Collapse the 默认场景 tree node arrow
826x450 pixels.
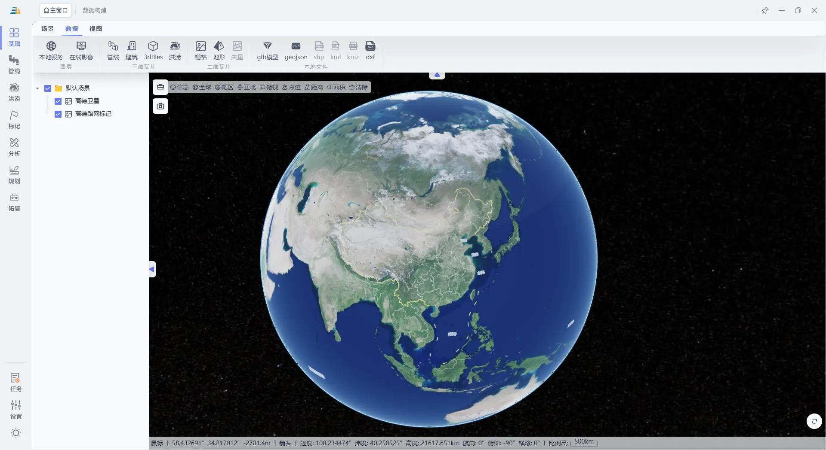pos(37,88)
